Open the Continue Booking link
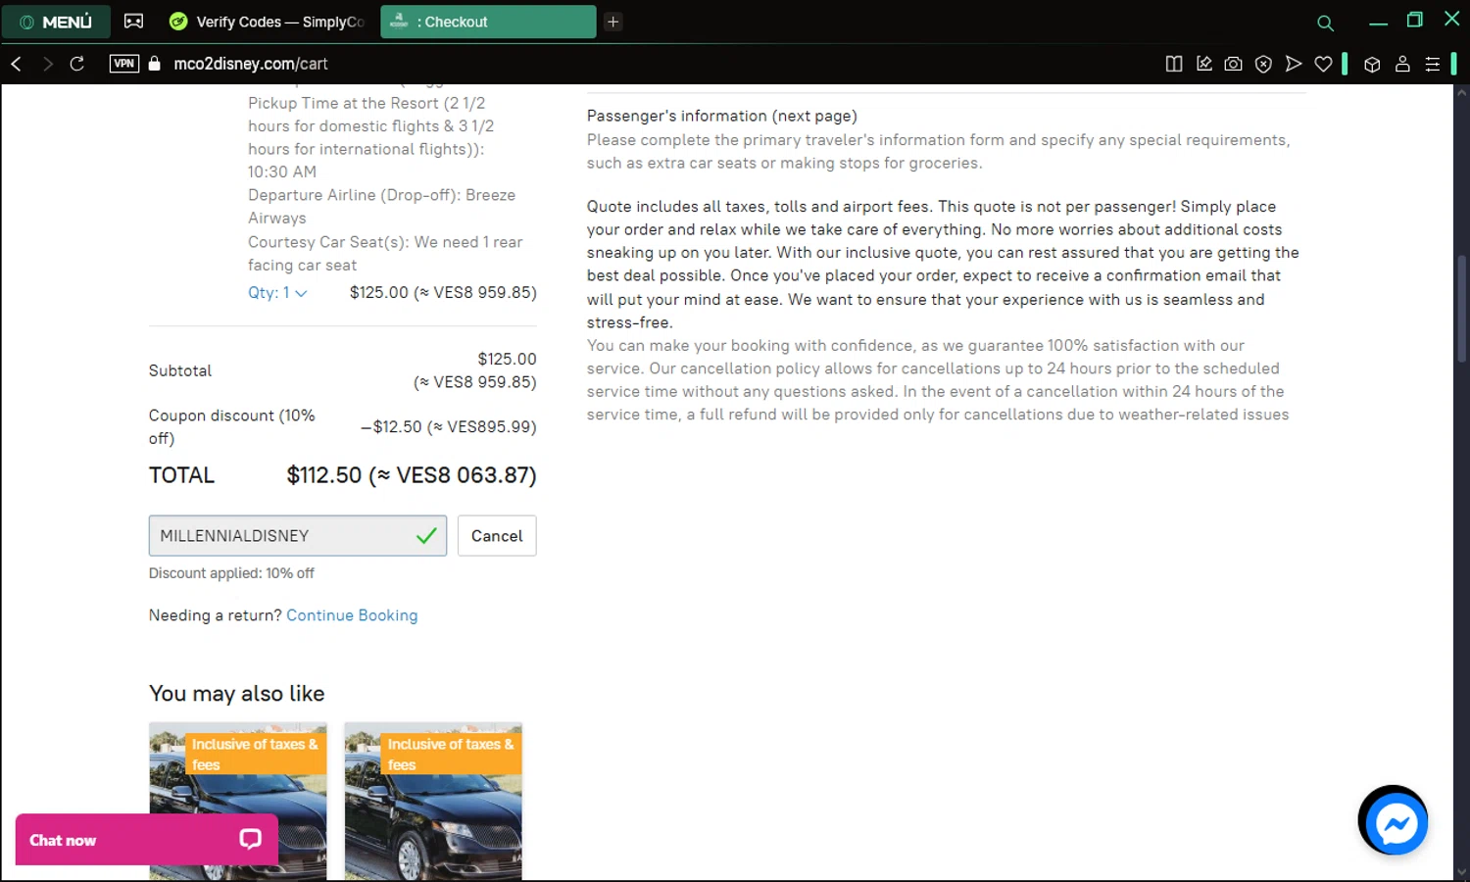Image resolution: width=1470 pixels, height=882 pixels. [x=352, y=615]
